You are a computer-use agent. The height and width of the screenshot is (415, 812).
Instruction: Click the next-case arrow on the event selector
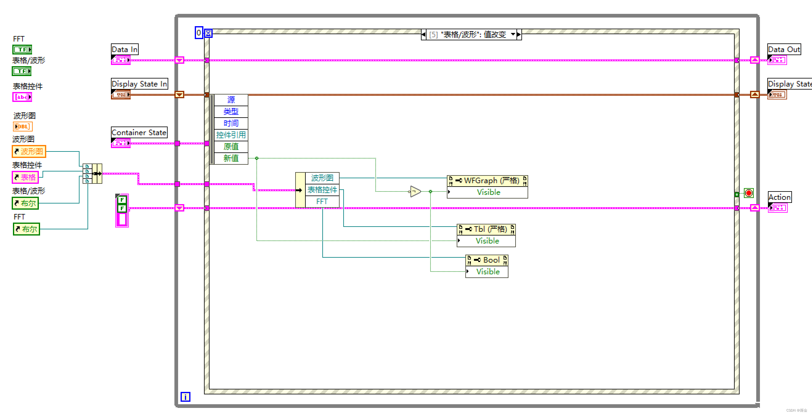click(x=519, y=35)
